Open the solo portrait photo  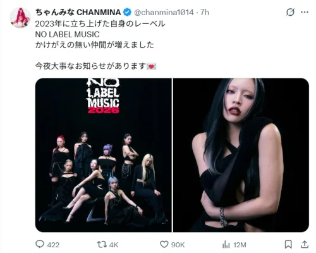[x=241, y=155]
